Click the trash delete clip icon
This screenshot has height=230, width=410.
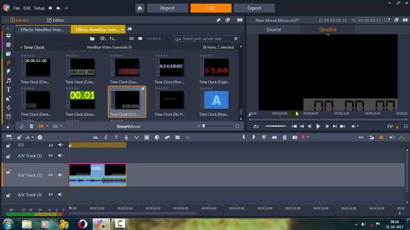pos(284,137)
